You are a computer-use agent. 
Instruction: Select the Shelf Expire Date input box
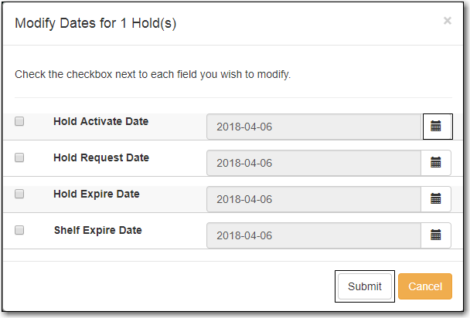(314, 235)
